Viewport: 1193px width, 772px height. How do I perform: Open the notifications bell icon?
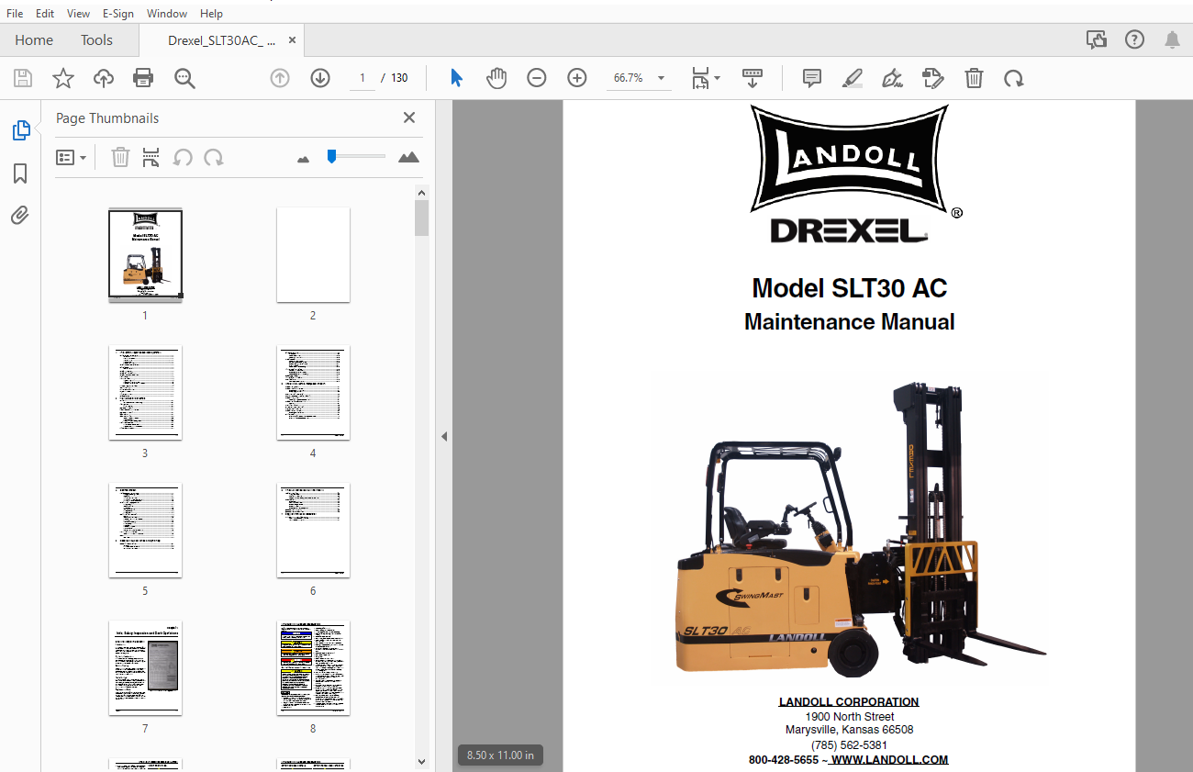point(1173,39)
